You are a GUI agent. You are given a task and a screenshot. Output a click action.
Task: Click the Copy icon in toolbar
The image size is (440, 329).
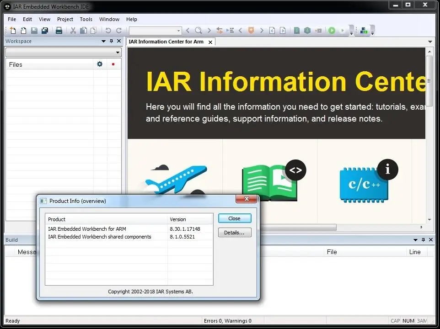point(83,30)
